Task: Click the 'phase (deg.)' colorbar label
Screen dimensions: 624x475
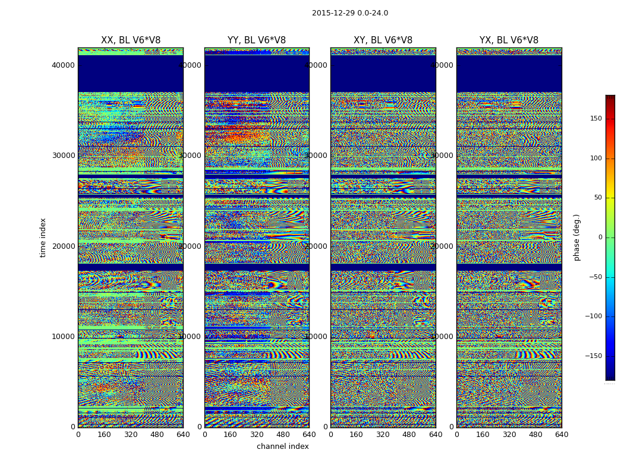Action: click(576, 237)
